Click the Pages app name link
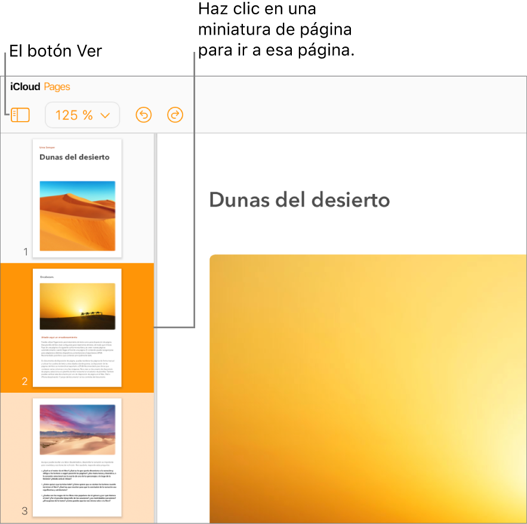The width and height of the screenshot is (527, 524). pyautogui.click(x=57, y=87)
